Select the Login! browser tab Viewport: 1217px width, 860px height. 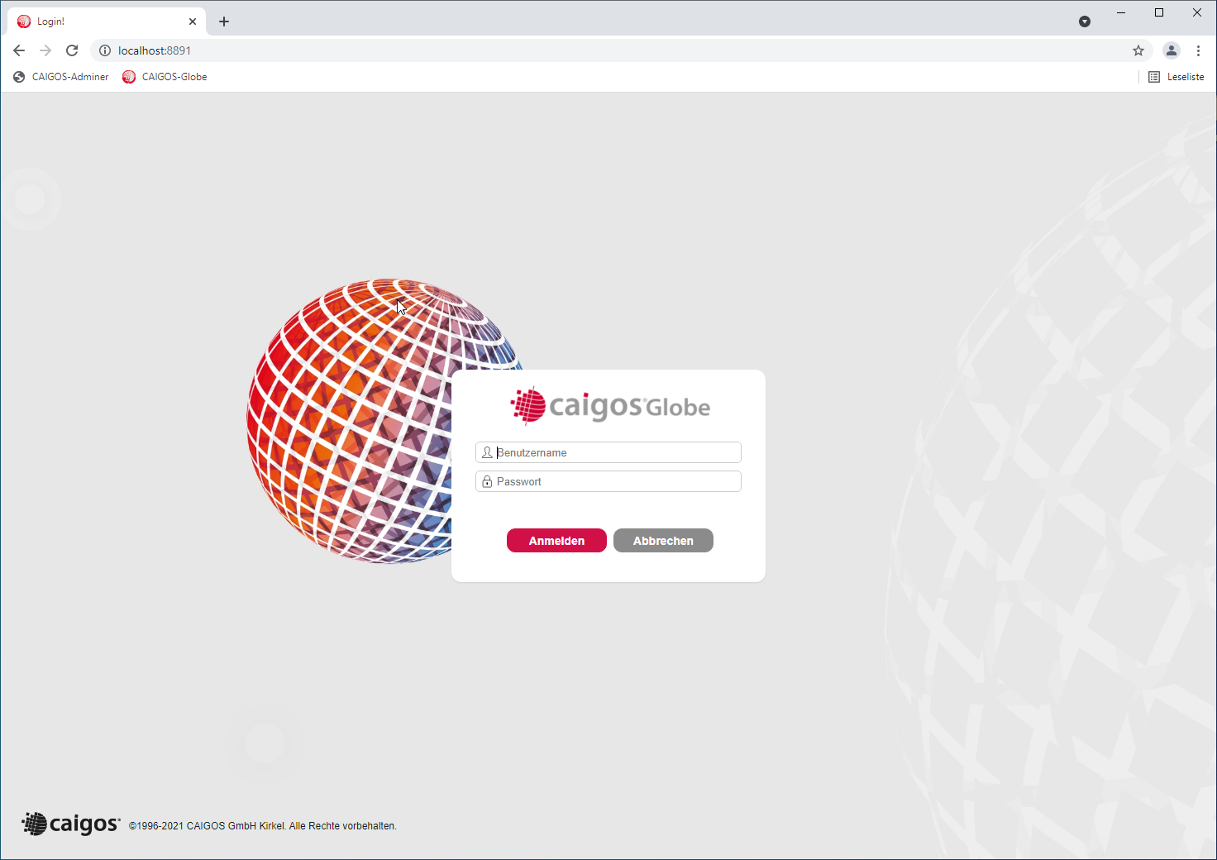(x=99, y=21)
